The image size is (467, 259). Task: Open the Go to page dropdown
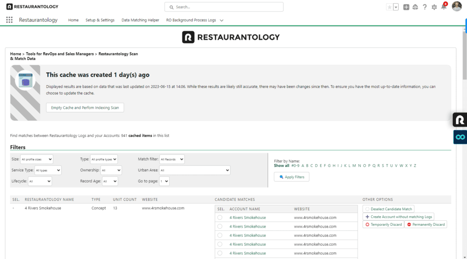(164, 181)
